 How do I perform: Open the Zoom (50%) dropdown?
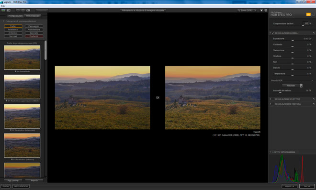tap(247, 10)
